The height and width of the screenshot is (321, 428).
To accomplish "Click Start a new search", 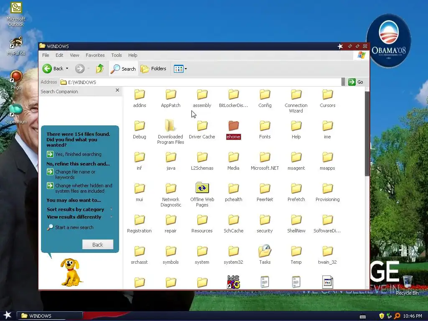I will [70, 227].
